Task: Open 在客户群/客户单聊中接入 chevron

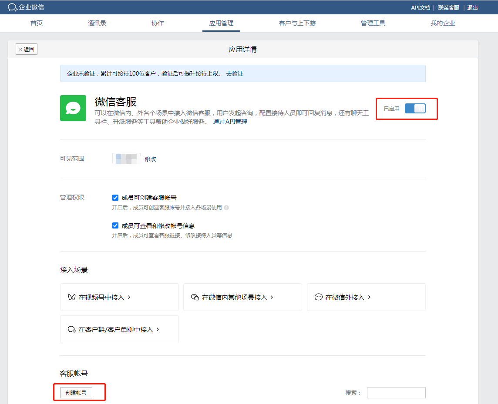Action: pyautogui.click(x=158, y=330)
